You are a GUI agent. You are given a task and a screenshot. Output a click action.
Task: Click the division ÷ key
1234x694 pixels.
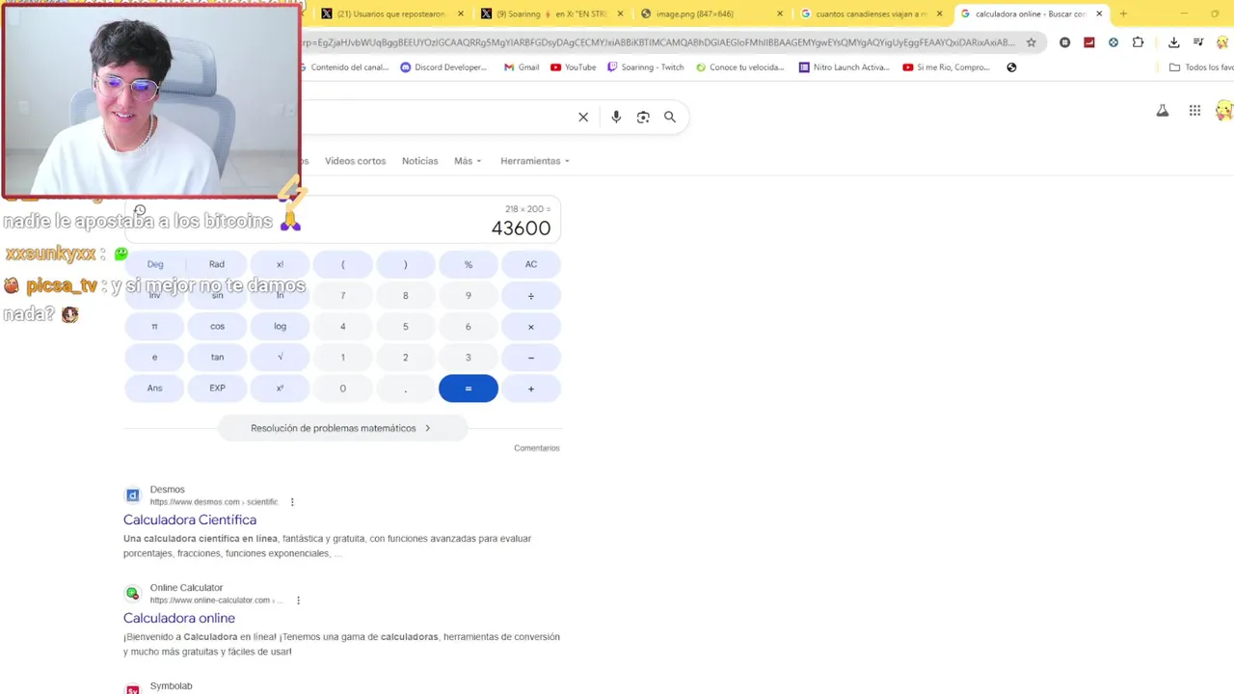[x=531, y=296]
